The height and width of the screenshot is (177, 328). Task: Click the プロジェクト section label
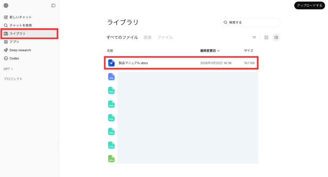pyautogui.click(x=13, y=79)
